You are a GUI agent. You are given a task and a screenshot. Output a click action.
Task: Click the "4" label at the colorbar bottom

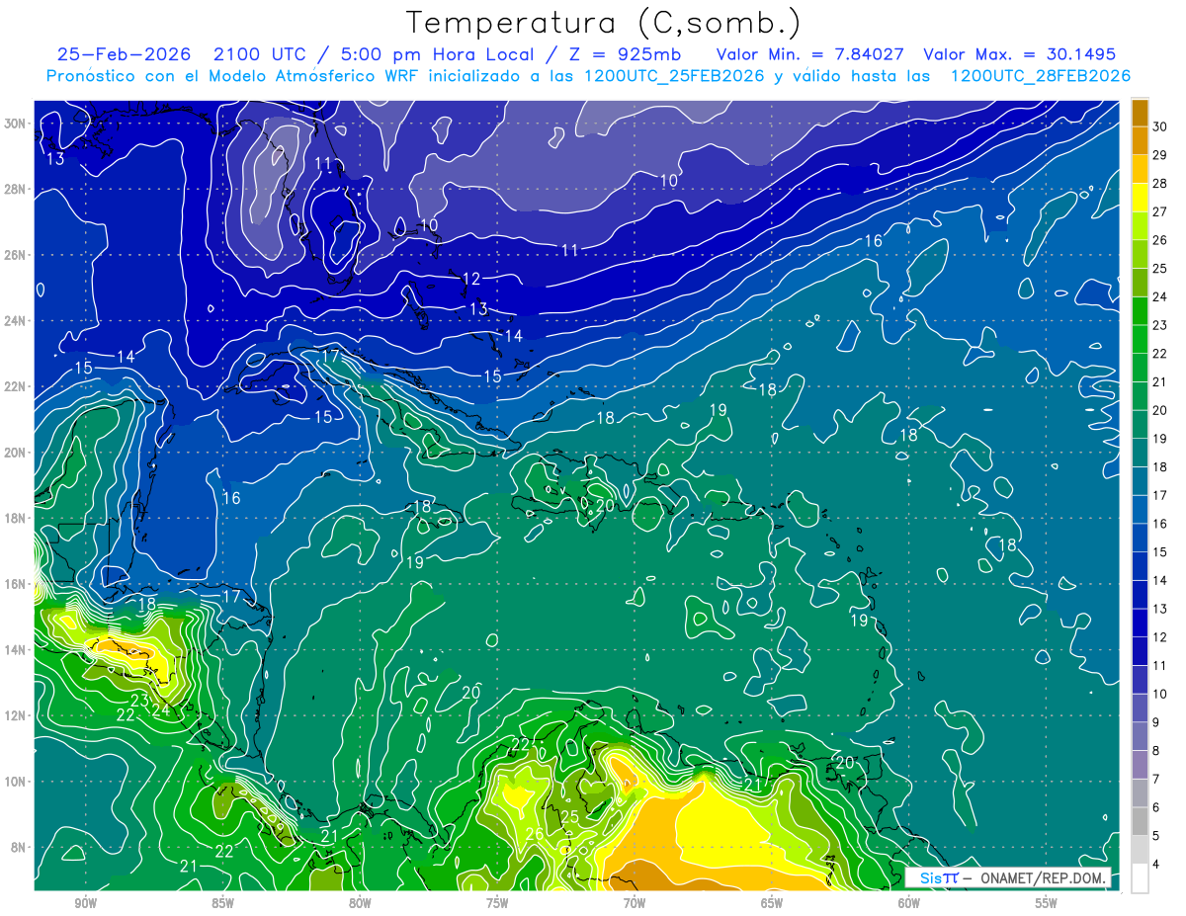click(1156, 864)
